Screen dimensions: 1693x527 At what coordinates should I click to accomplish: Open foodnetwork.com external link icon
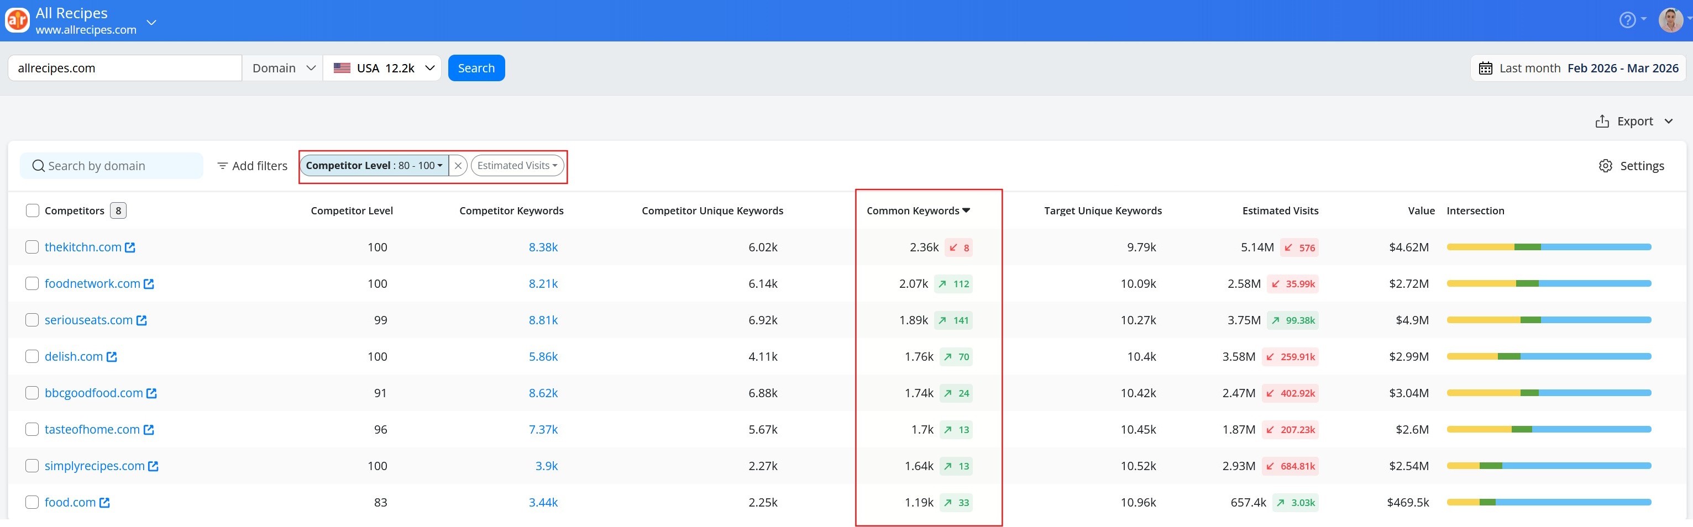(x=149, y=284)
